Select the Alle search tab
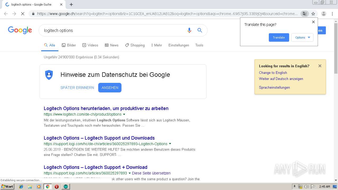 [50, 45]
